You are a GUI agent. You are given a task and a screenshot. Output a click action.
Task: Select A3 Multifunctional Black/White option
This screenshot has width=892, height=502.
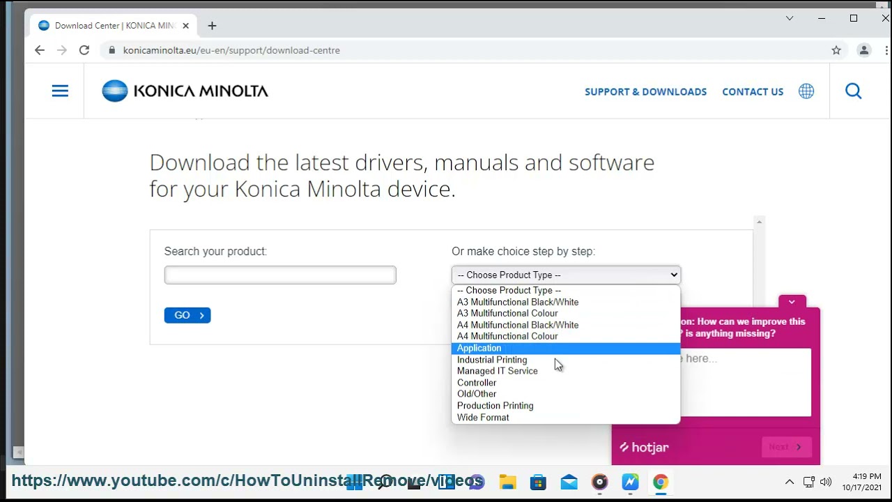point(566,302)
